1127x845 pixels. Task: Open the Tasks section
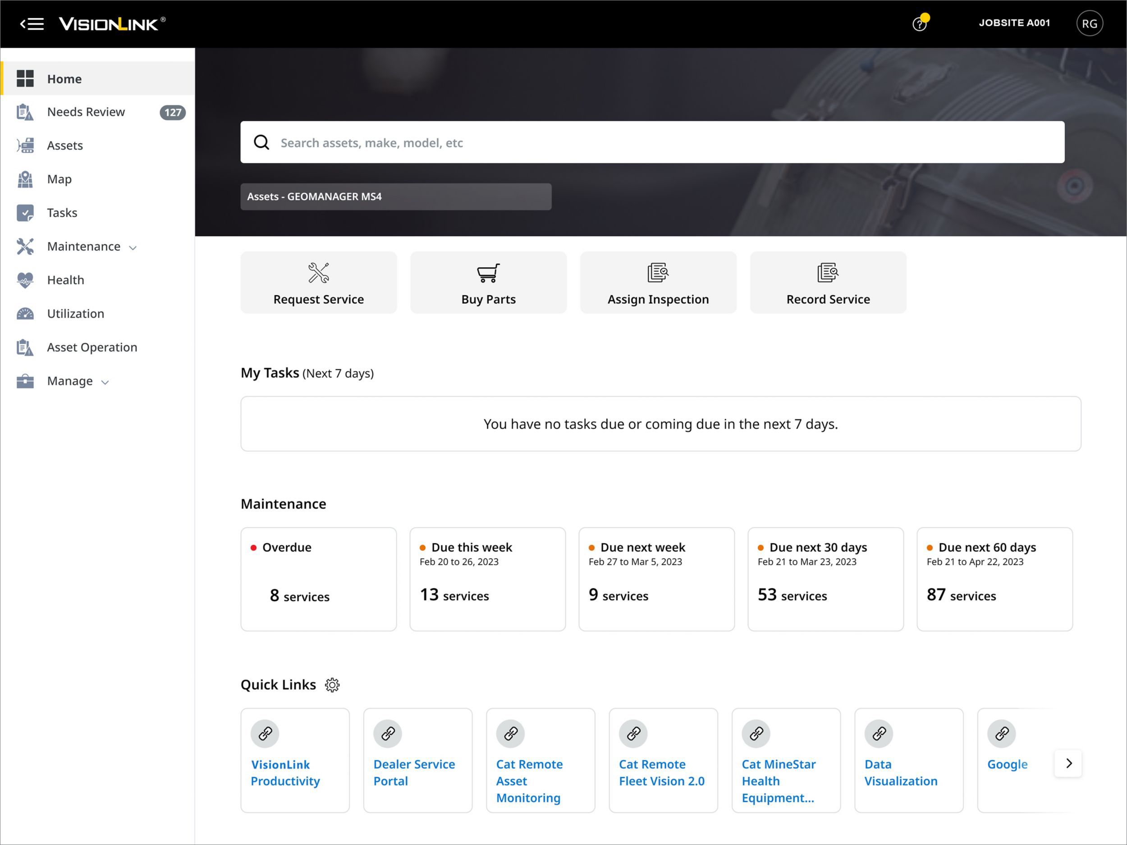click(62, 212)
